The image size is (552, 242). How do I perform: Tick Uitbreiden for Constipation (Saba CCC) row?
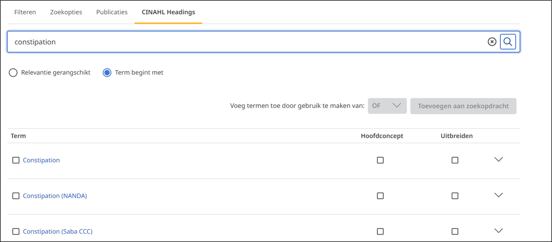[455, 232]
